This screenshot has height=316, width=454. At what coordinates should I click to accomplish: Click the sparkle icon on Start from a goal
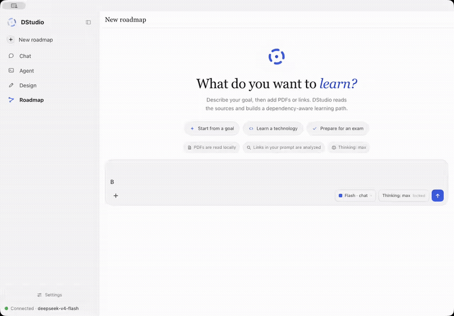click(192, 129)
